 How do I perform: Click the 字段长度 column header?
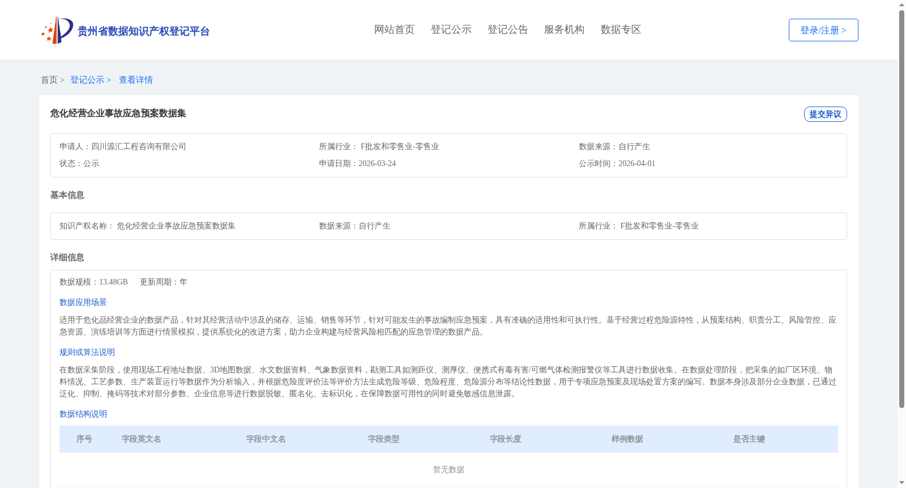(506, 439)
